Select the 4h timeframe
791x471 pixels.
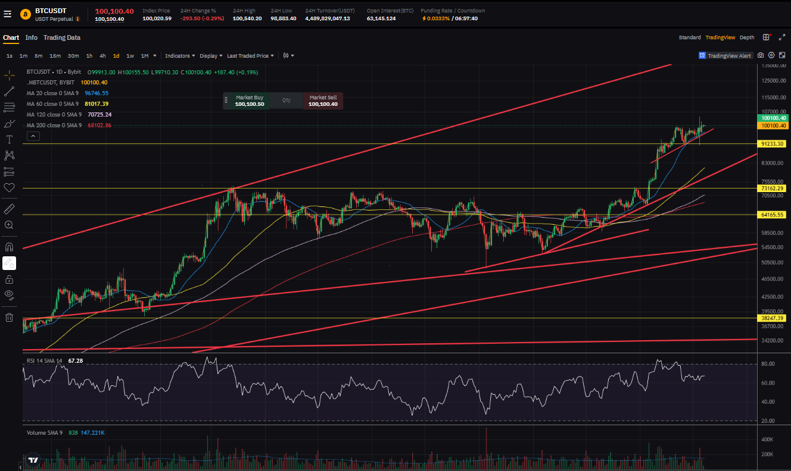(102, 55)
